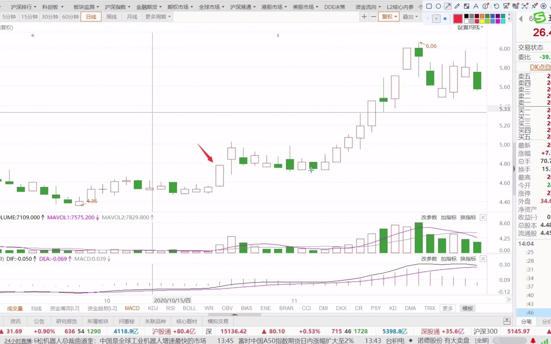Click the back arrow beside stock code

[x=521, y=19]
